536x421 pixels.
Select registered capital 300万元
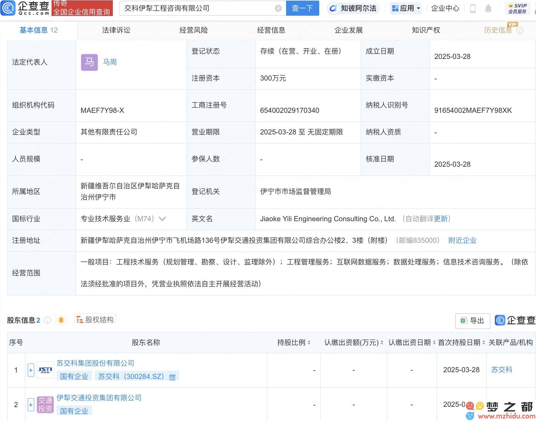(273, 78)
